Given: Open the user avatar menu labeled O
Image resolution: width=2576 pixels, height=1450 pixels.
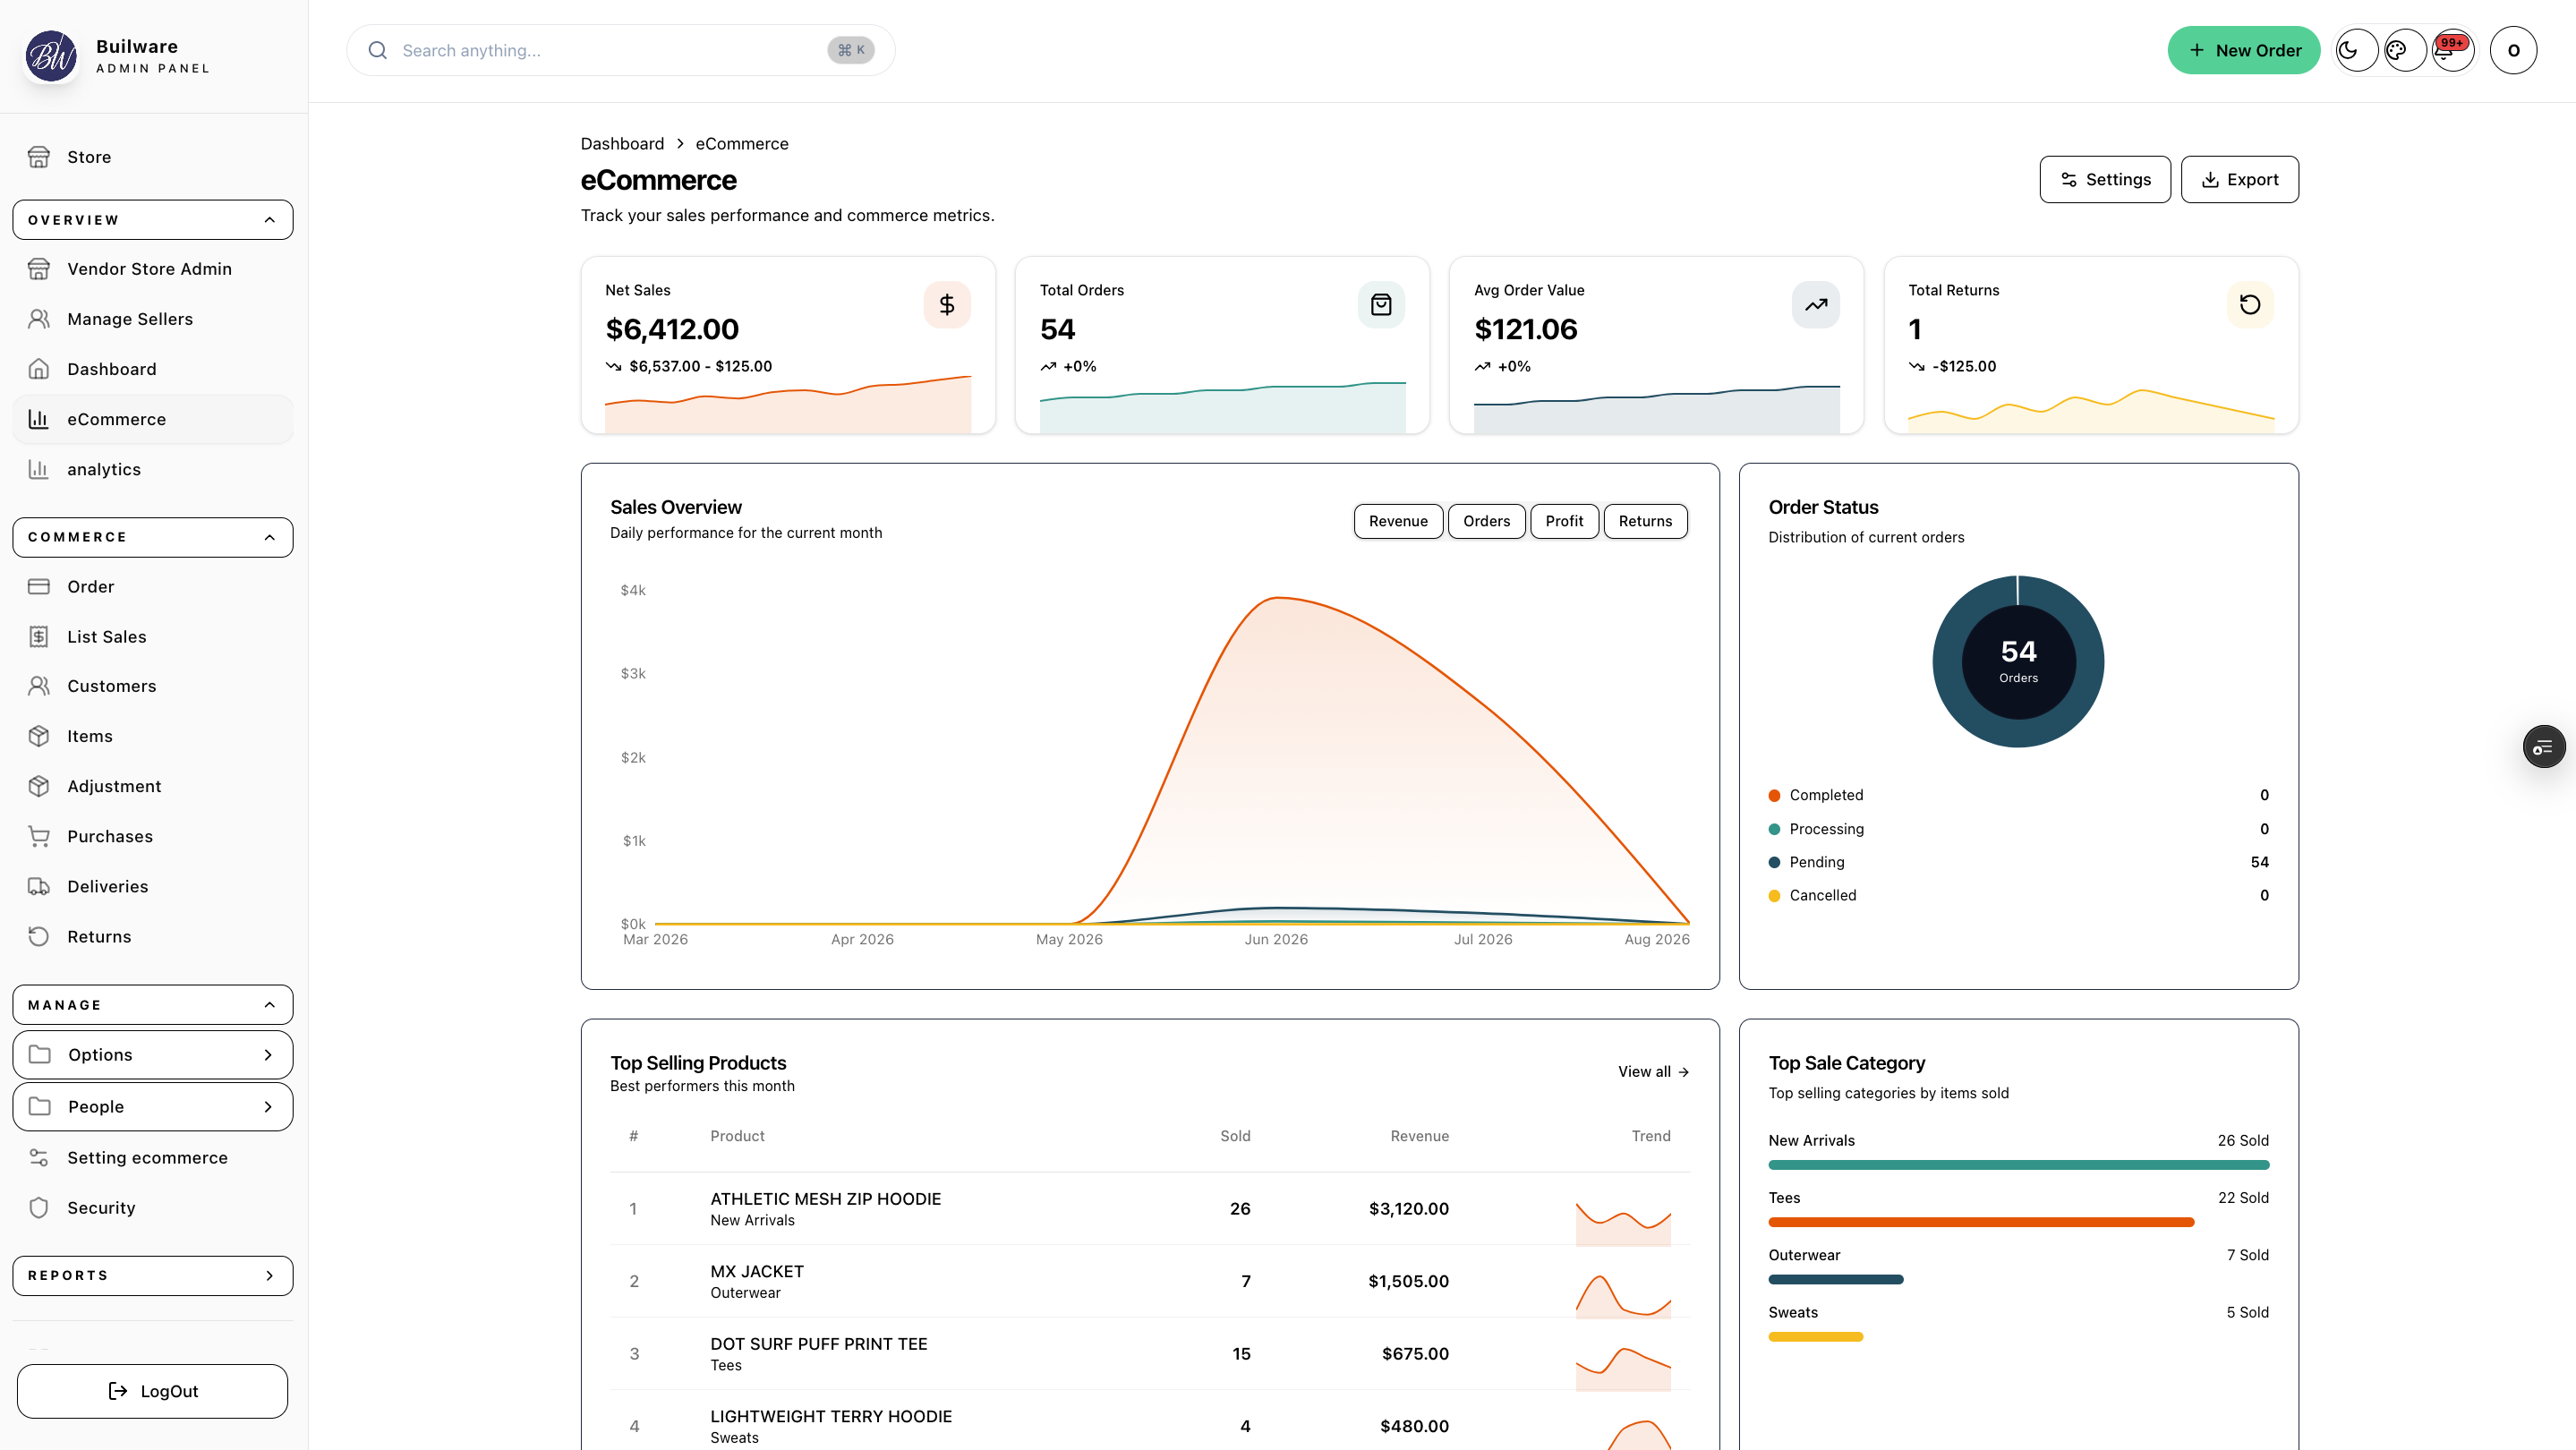Looking at the screenshot, I should click(2513, 50).
